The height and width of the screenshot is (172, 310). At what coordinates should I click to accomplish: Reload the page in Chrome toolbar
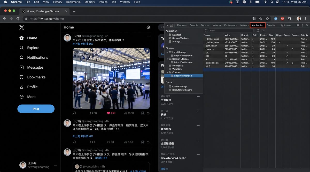(18, 19)
